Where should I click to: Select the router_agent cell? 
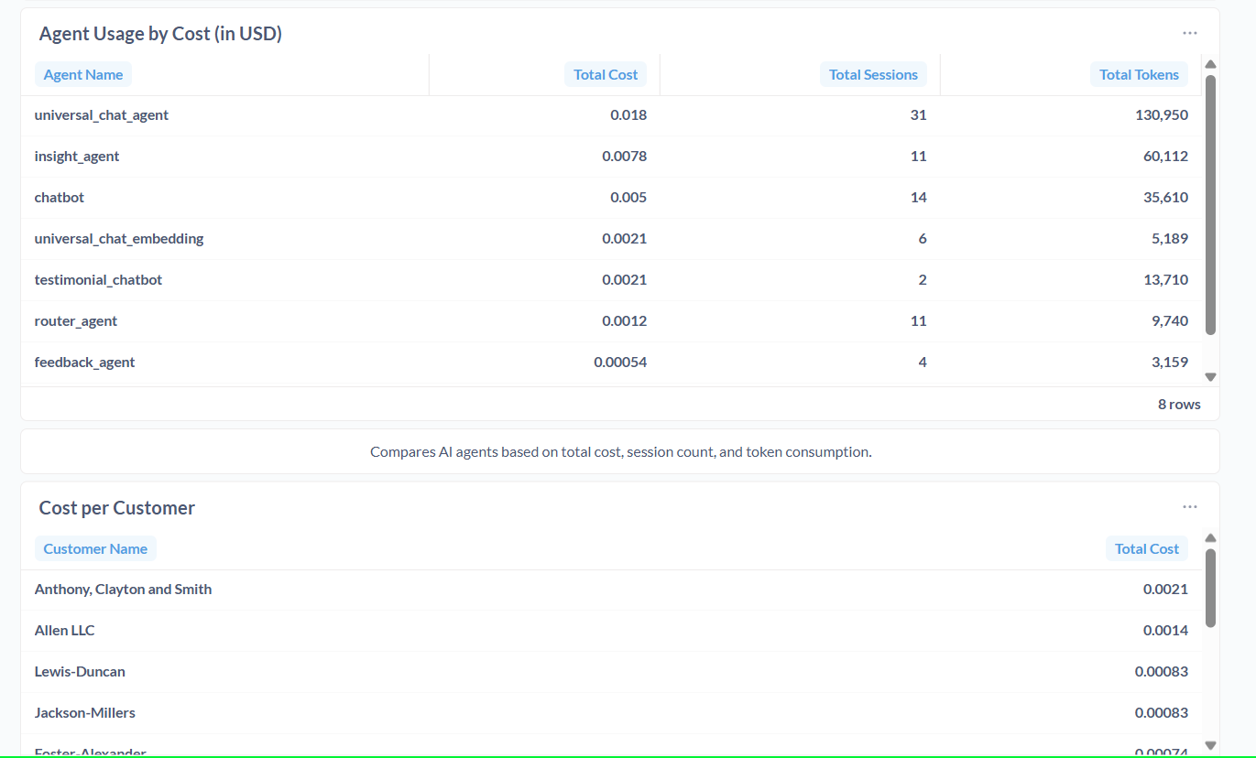pyautogui.click(x=76, y=321)
